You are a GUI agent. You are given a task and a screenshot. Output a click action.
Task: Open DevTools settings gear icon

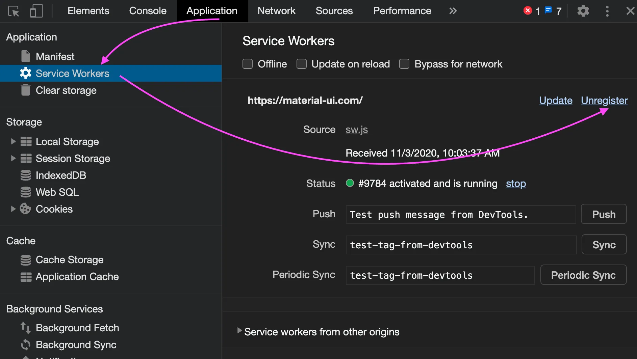tap(583, 11)
